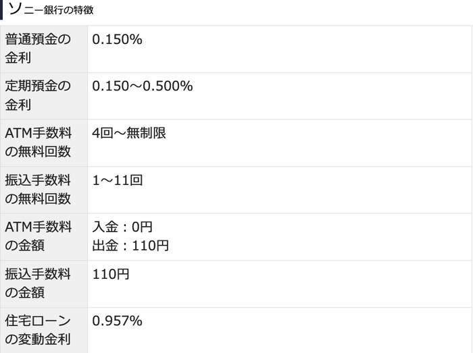Select the ATM手数料の無料回数 label cell
Image resolution: width=473 pixels, height=353 pixels.
point(38,142)
